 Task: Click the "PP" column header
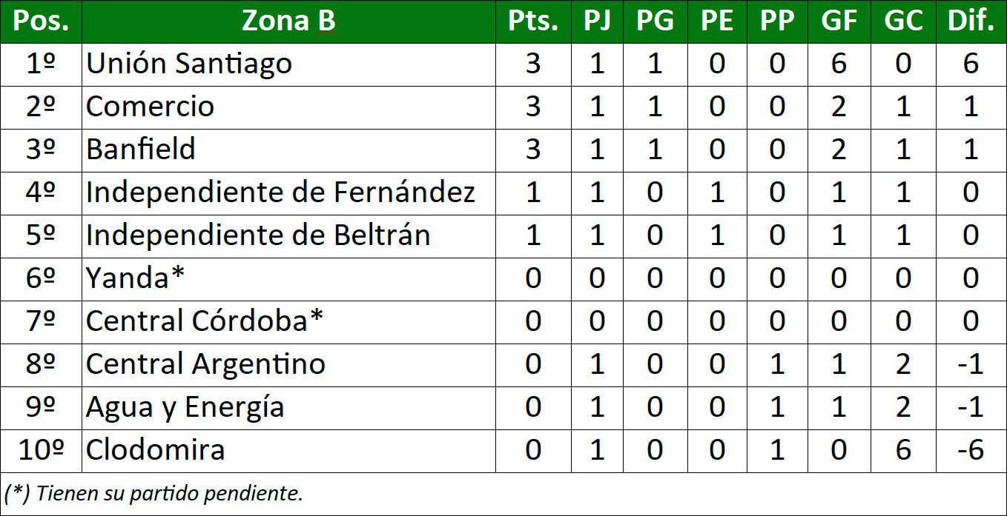tap(776, 21)
